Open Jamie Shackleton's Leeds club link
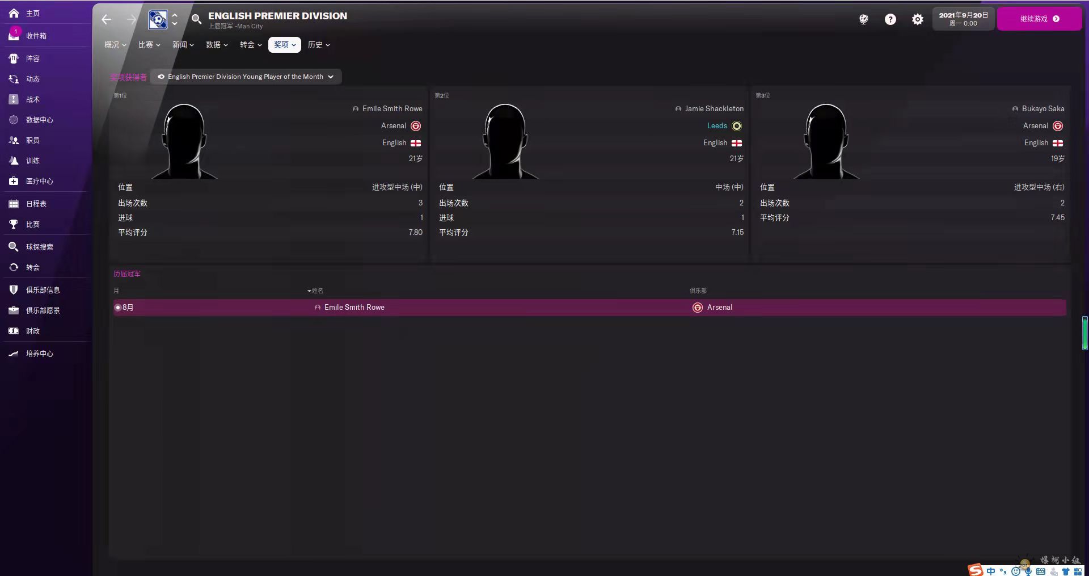1089x576 pixels. point(717,125)
